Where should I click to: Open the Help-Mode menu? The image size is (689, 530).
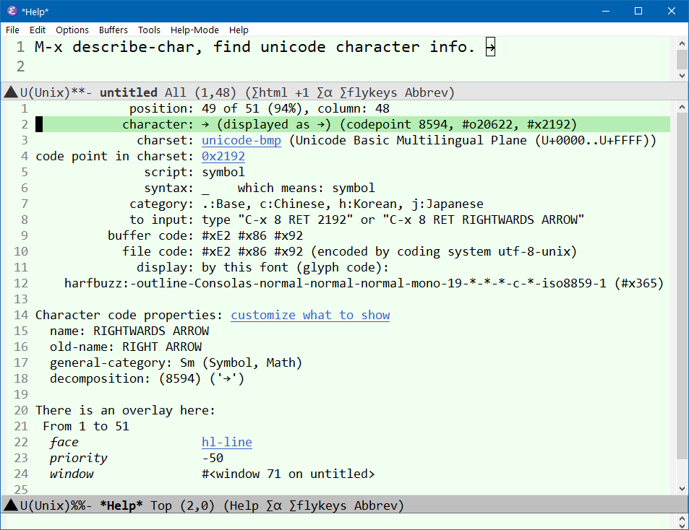(x=194, y=30)
